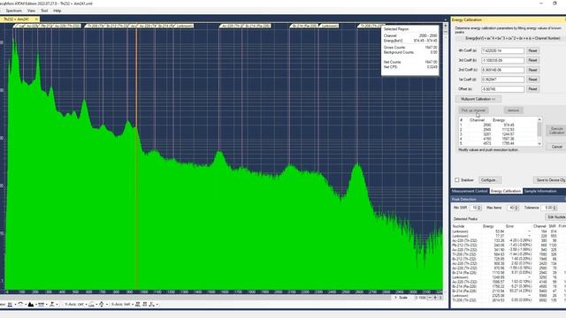Select the Ac-228 peak row at 133.26
This screenshot has width=566, height=318.
pyautogui.click(x=509, y=240)
